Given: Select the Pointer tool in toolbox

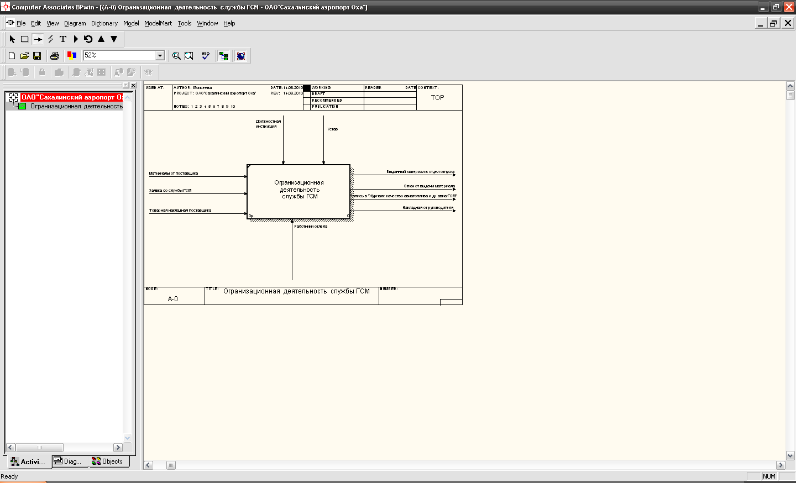Looking at the screenshot, I should tap(12, 39).
